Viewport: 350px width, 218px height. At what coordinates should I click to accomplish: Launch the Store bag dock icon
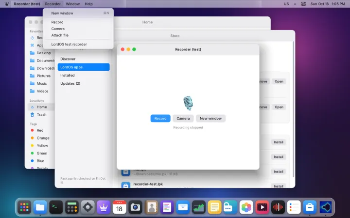(310, 207)
